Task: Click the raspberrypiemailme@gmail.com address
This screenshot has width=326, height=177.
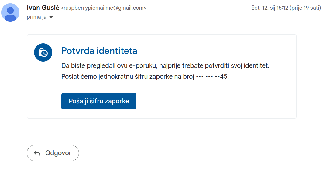Action: [x=104, y=8]
